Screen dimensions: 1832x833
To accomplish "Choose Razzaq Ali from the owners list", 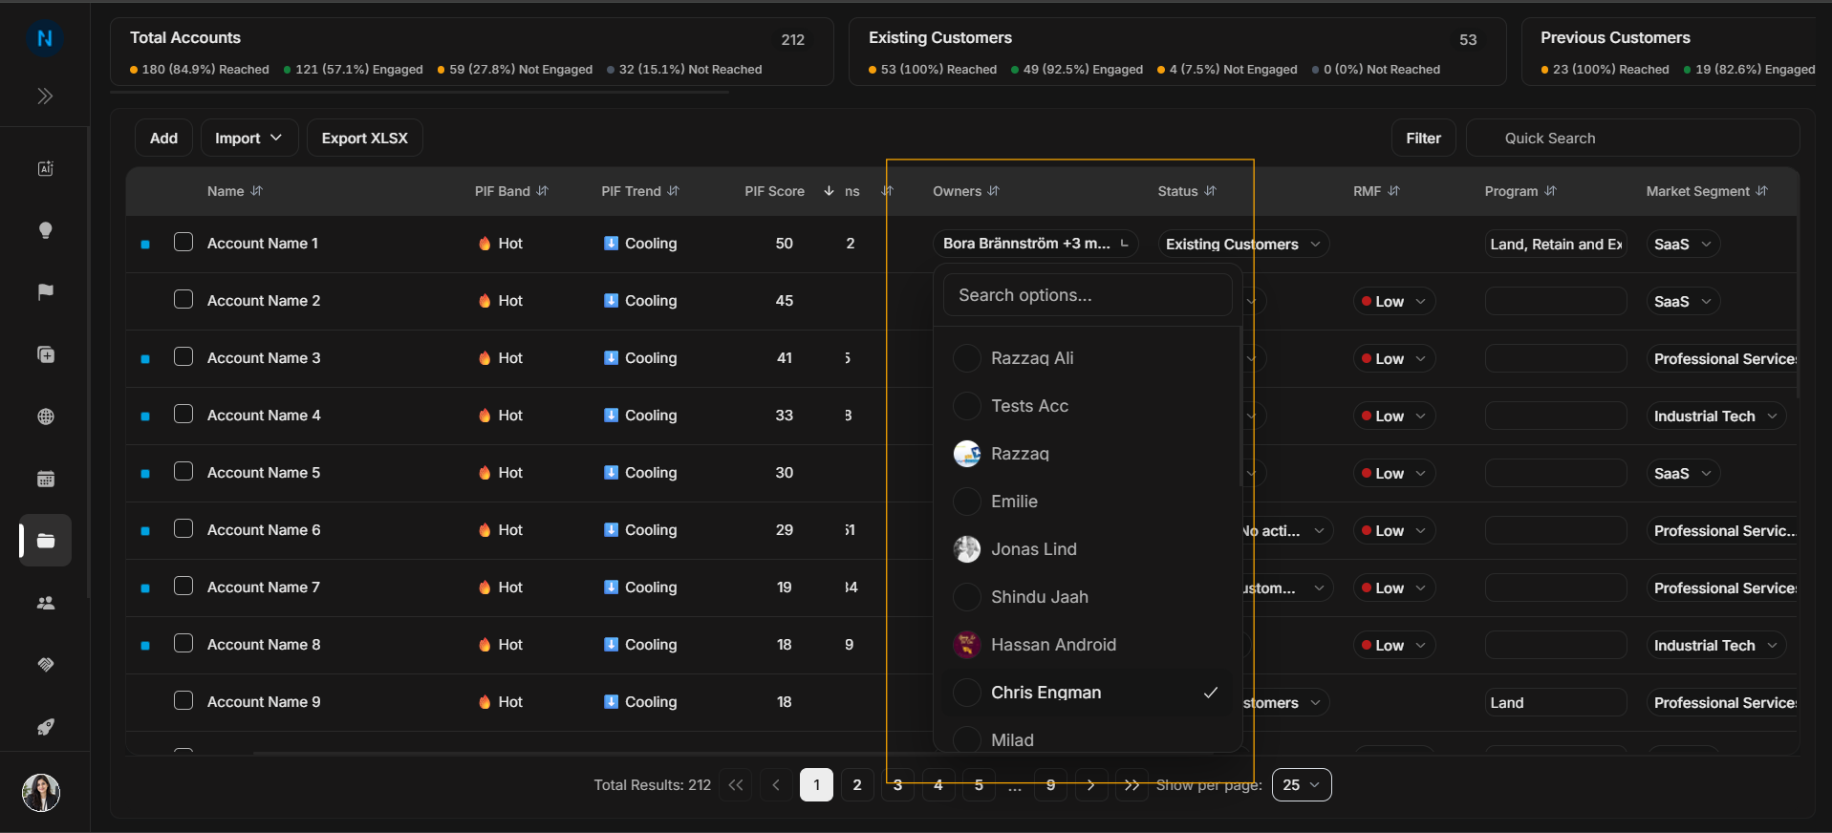I will (x=1088, y=358).
